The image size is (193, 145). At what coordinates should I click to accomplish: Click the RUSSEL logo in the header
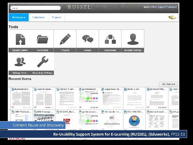[79, 7]
